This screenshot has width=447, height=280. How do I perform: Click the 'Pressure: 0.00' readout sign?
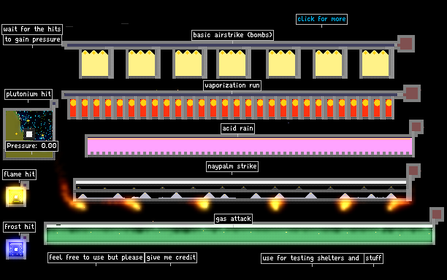tap(31, 146)
